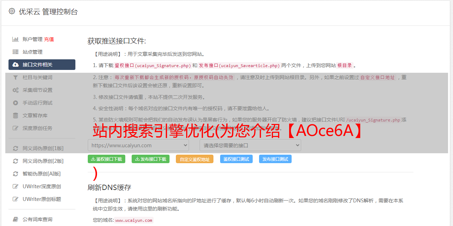Click the refresh icon for 同义词伪原创[1版]

pyautogui.click(x=16, y=148)
